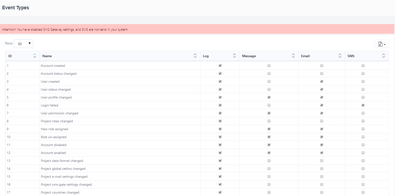Click the Event Types page heading
This screenshot has height=196, width=395.
pos(15,8)
